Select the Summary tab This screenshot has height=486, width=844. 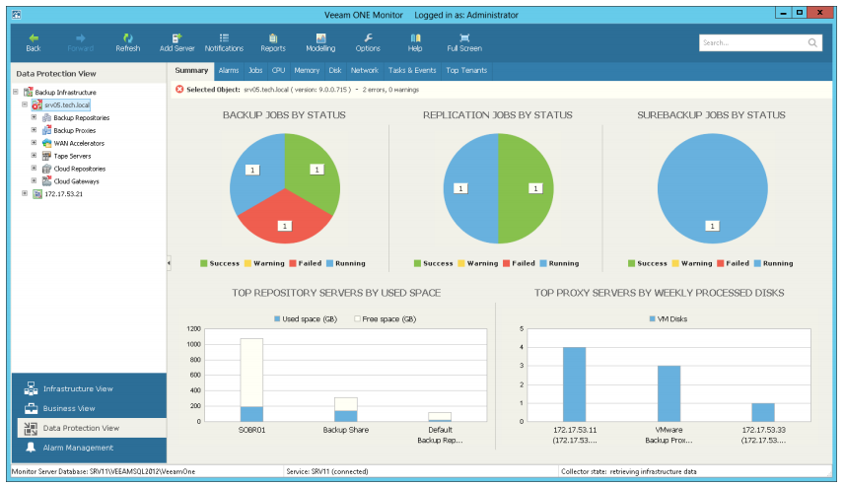[191, 71]
